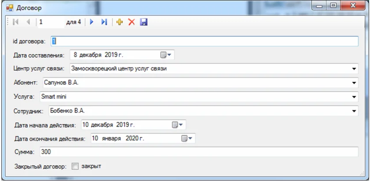Go to the previous record
370x181 pixels.
[28, 22]
